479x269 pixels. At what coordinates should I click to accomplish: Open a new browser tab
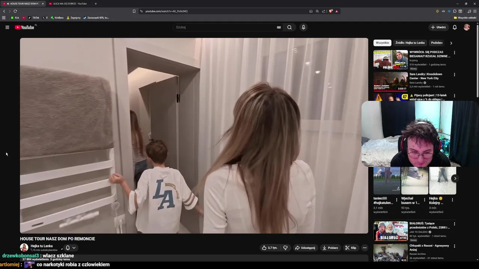tap(96, 4)
